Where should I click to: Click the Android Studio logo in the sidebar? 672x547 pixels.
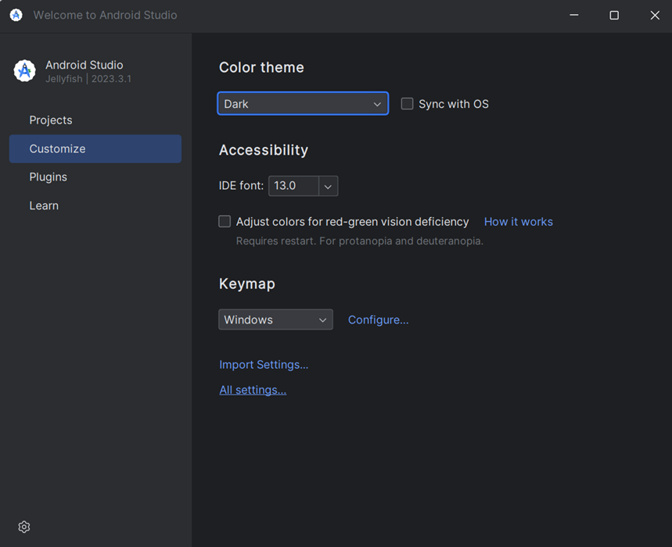pyautogui.click(x=24, y=70)
